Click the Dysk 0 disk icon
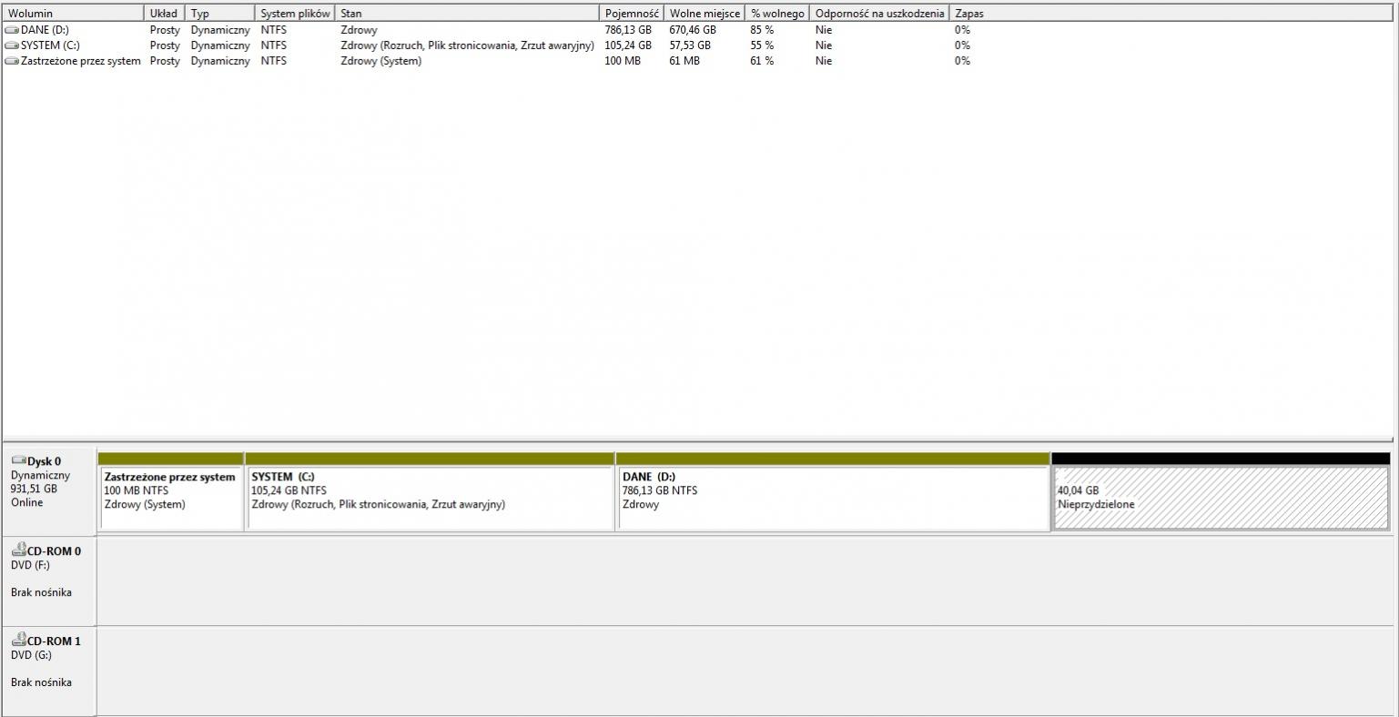This screenshot has width=1399, height=717. tap(18, 461)
